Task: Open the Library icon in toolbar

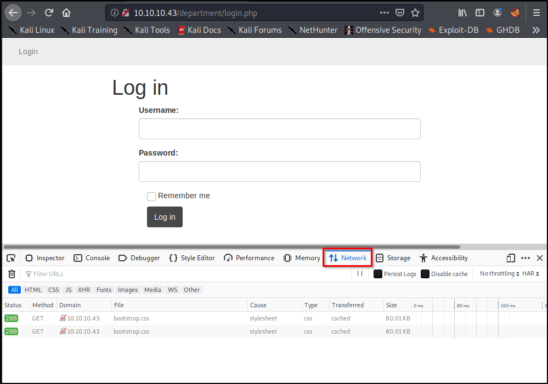Action: click(463, 13)
